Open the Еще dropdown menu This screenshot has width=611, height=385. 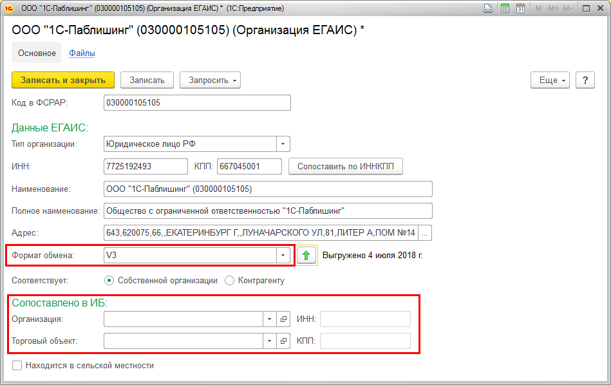click(x=550, y=80)
